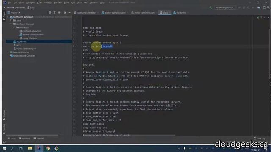Click the '[mysqld]' line in editor
271x152 pixels.
click(88, 65)
